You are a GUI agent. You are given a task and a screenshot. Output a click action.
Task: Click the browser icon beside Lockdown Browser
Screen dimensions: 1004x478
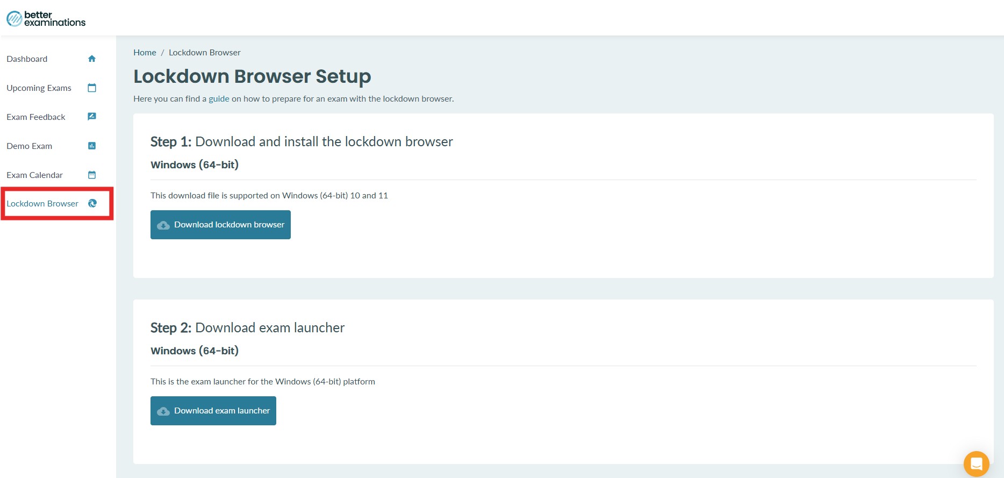tap(92, 203)
